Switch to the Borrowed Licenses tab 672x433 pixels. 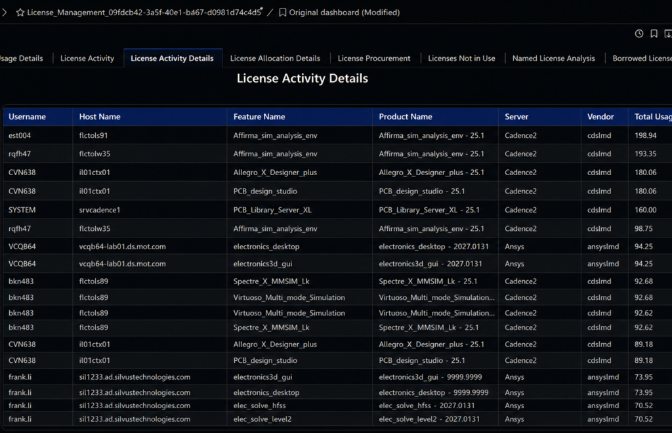(x=642, y=58)
